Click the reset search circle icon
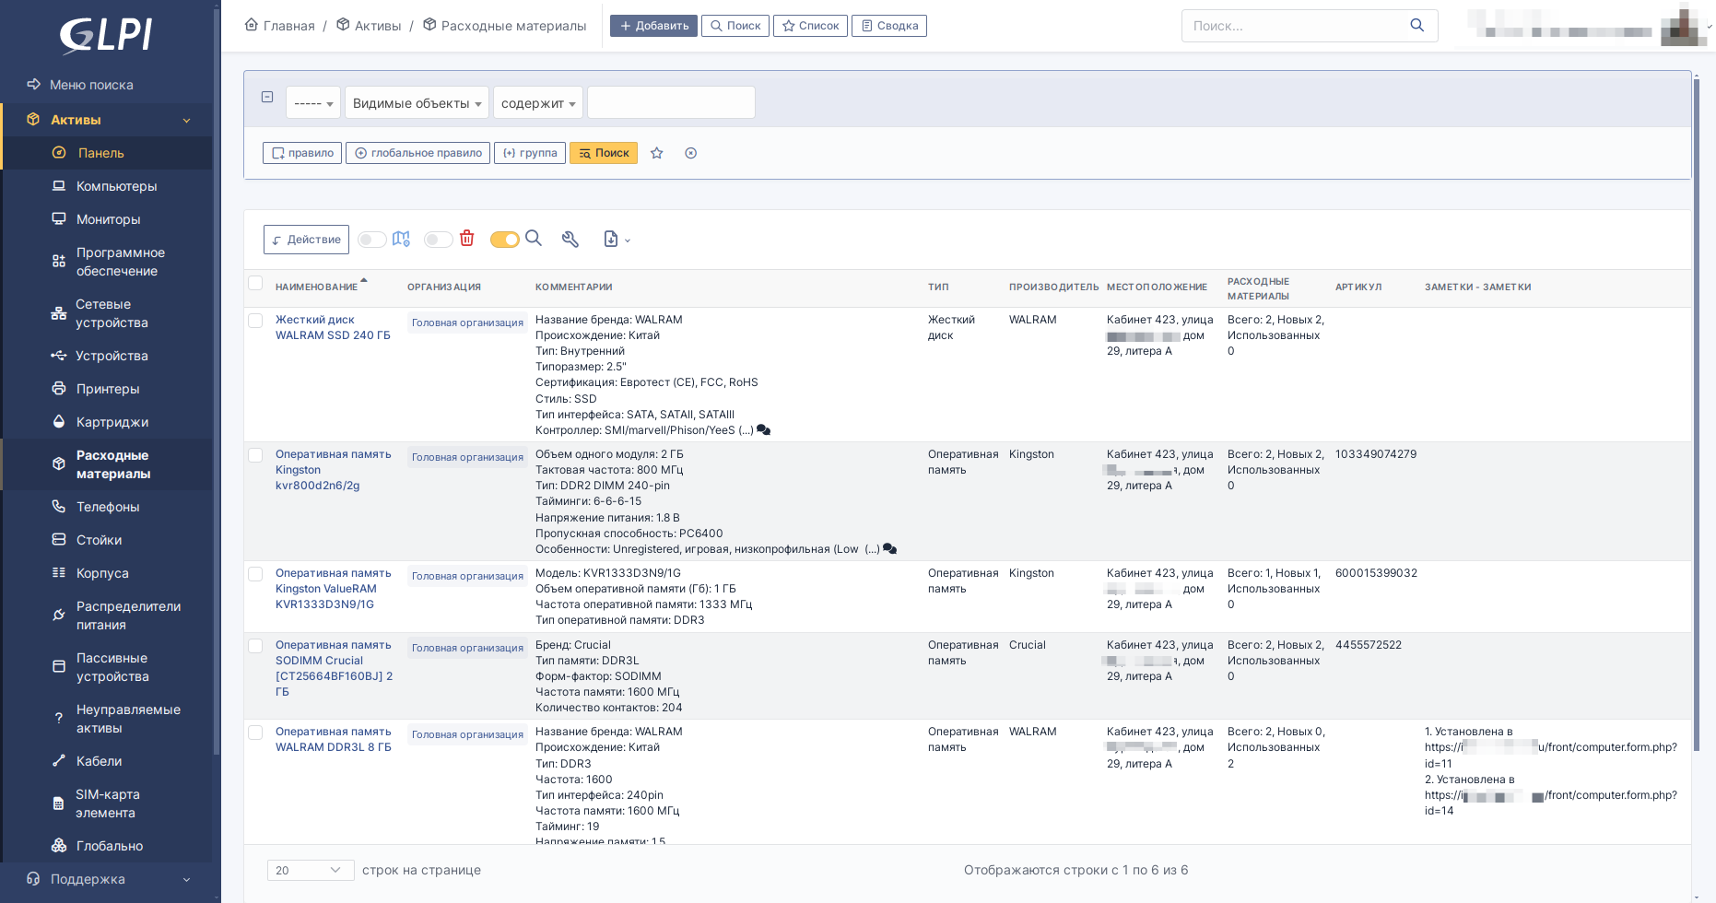The width and height of the screenshot is (1716, 903). click(x=691, y=153)
